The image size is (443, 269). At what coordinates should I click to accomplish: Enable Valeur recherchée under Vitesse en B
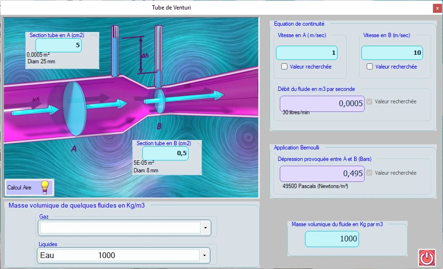(369, 67)
